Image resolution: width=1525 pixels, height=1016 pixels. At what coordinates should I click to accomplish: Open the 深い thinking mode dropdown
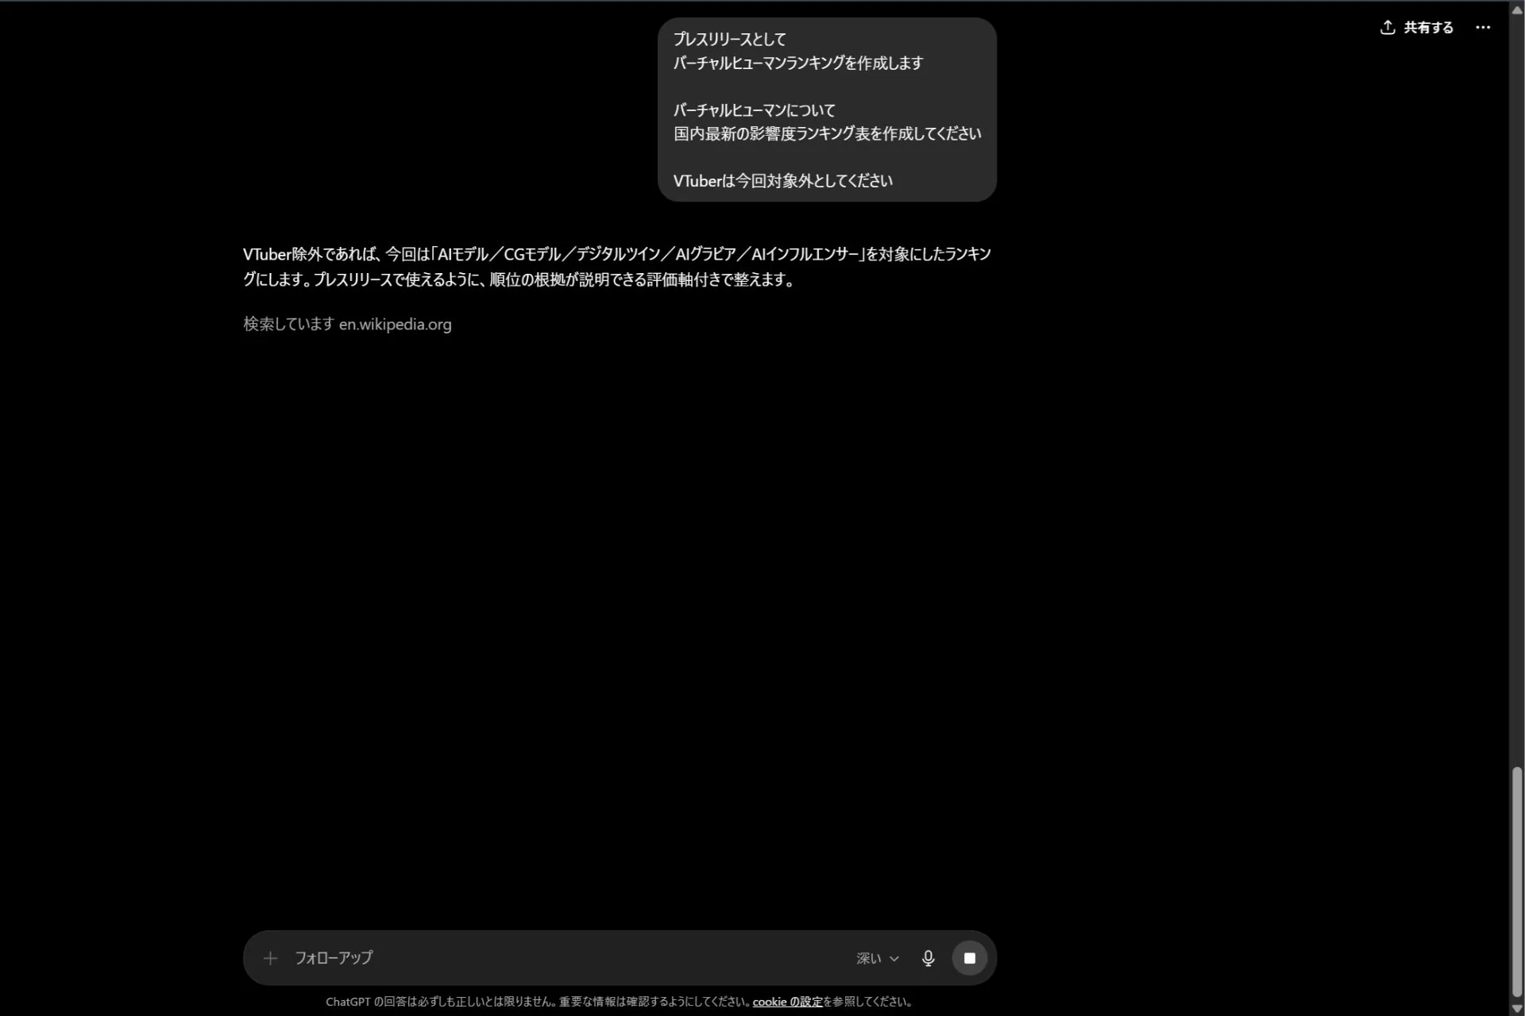point(878,958)
